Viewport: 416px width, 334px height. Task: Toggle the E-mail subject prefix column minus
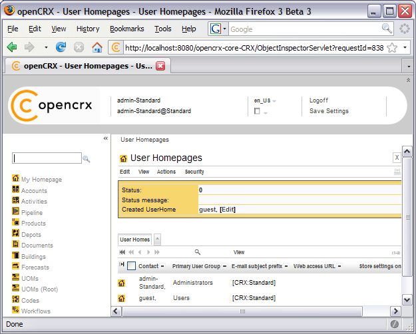click(286, 266)
